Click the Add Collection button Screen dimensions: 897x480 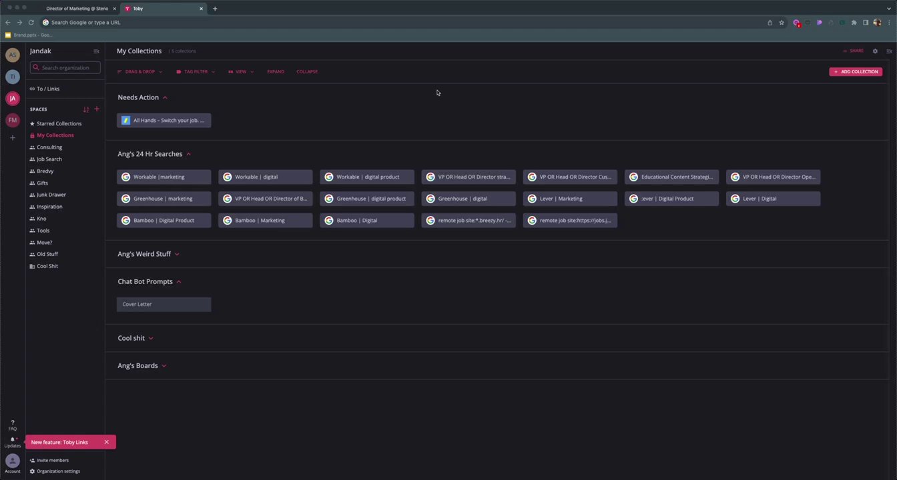[x=856, y=71]
